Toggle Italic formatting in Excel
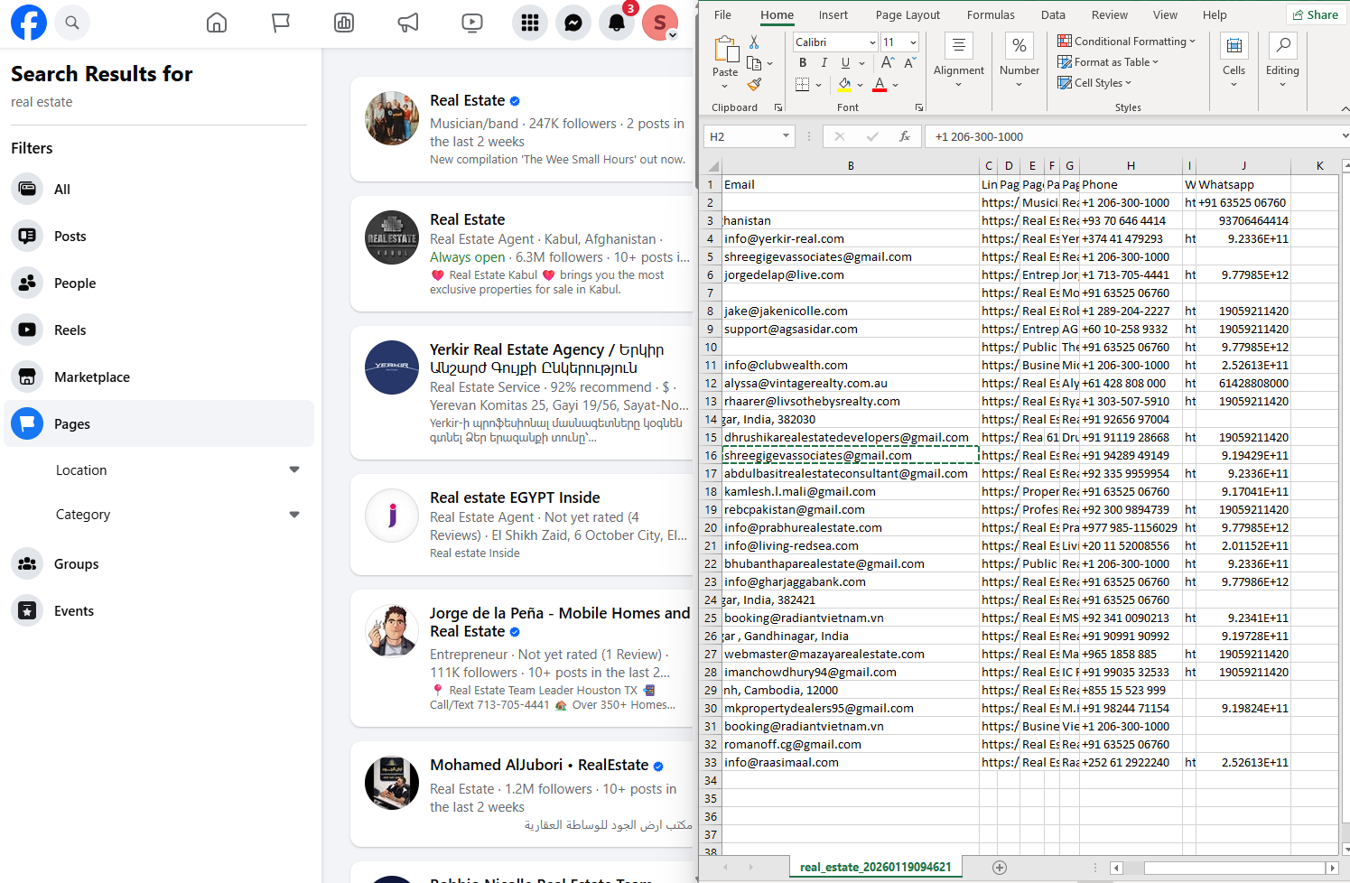Image resolution: width=1350 pixels, height=883 pixels. 824,63
